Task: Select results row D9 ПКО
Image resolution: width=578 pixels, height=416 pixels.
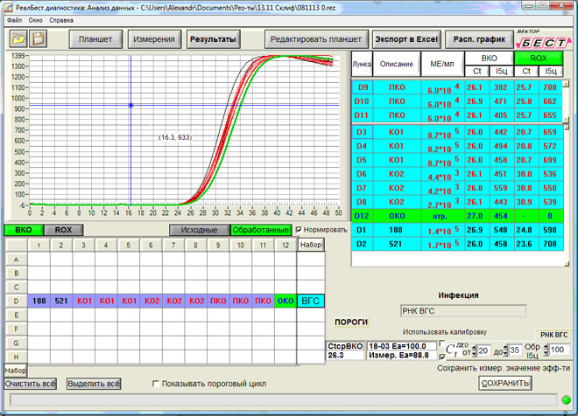Action: coord(457,87)
